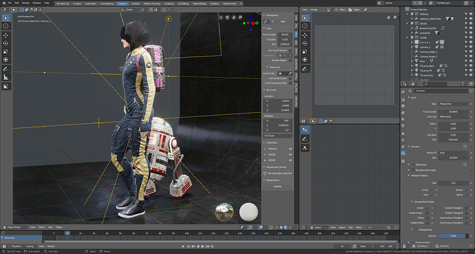
Task: Toggle visibility eye for DROID collection
Action: [291, 154]
